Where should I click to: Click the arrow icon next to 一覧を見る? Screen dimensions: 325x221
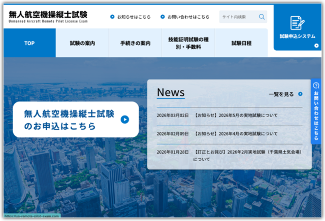click(300, 94)
